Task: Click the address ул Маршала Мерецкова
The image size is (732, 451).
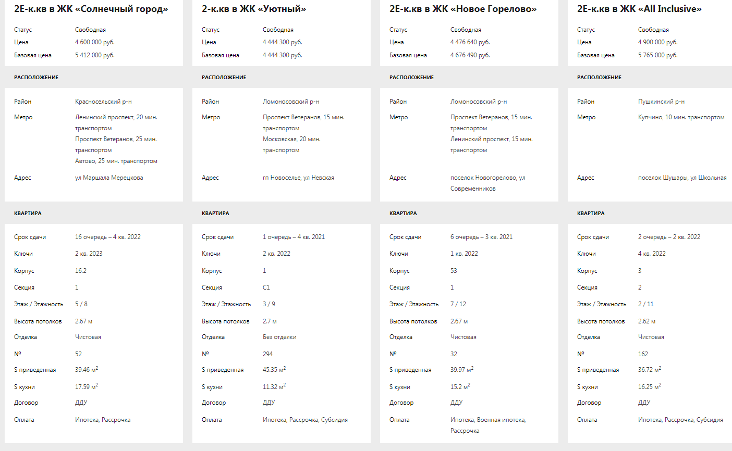Action: [x=109, y=178]
